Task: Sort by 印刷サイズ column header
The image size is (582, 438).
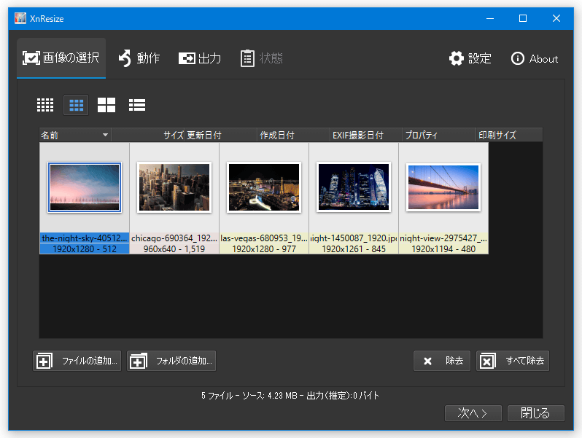Action: click(509, 135)
